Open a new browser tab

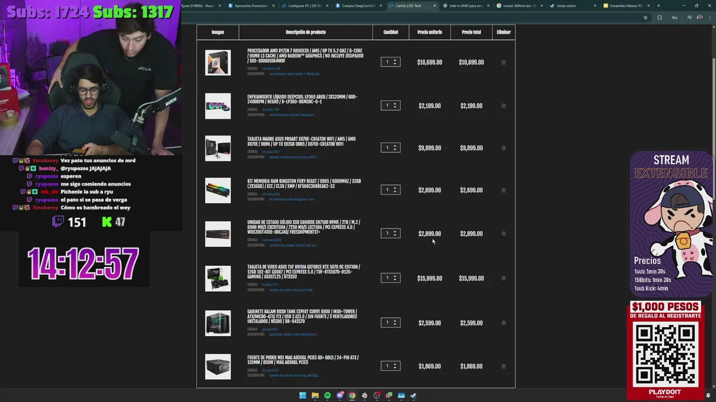[658, 6]
